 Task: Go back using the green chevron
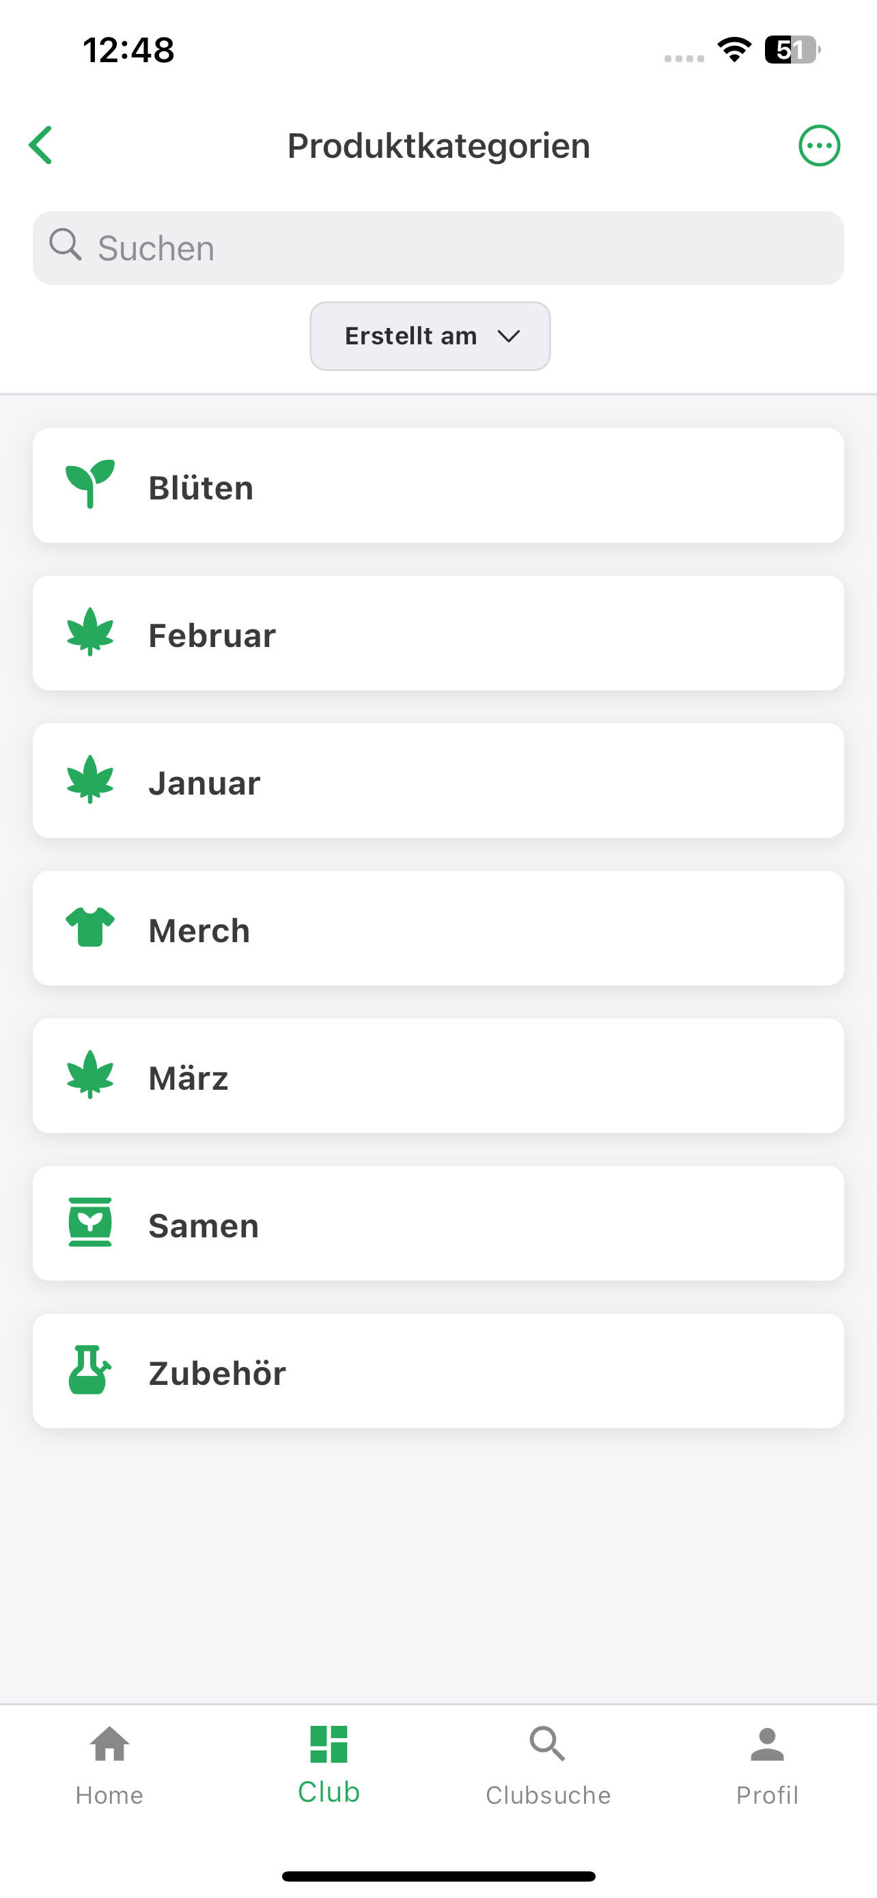[x=41, y=145]
